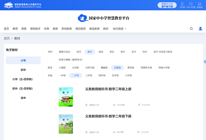Click the like icon for 二年级下册
Screen dimensions: 206x140
(x=114, y=132)
